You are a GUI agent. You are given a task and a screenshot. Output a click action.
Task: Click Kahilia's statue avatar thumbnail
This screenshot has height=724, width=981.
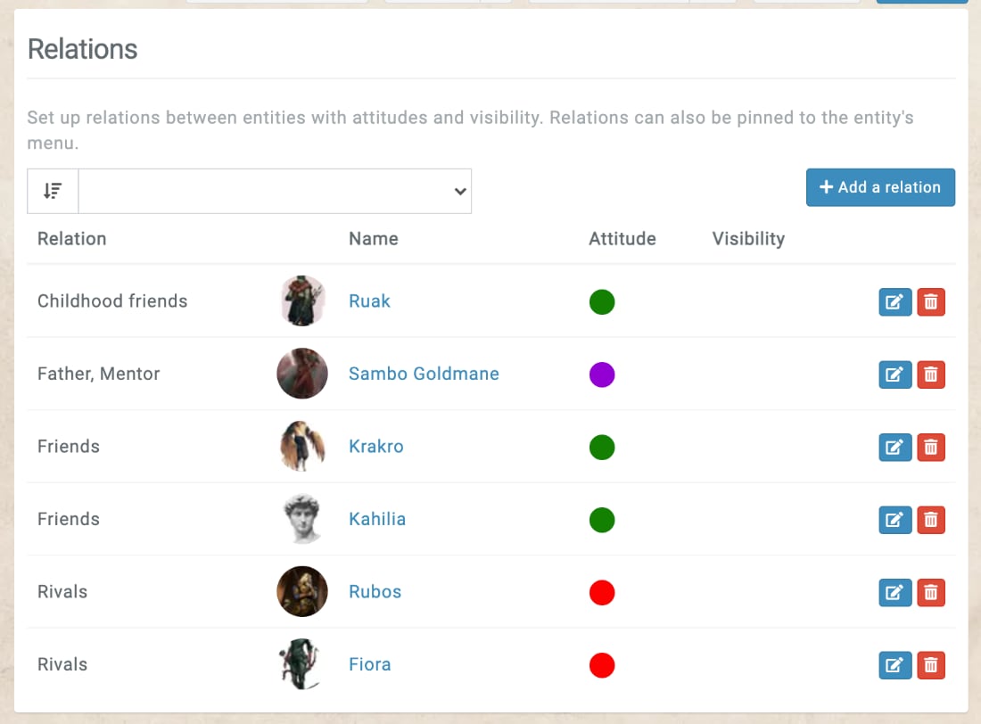(302, 519)
